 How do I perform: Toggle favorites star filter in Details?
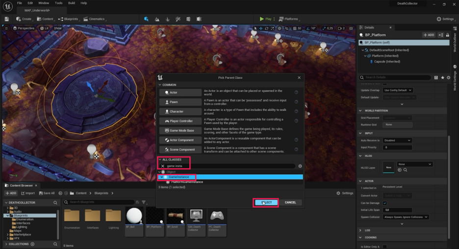(x=443, y=77)
